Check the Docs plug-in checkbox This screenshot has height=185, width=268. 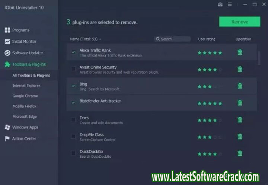coord(73,119)
